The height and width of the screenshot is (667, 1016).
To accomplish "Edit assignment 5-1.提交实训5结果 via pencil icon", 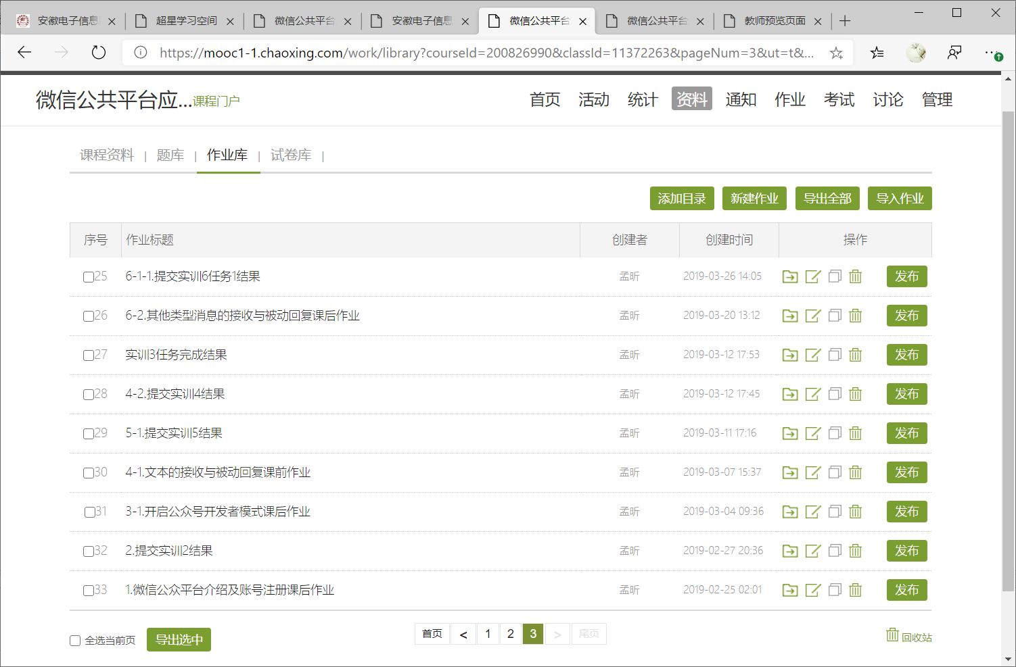I will pyautogui.click(x=812, y=433).
